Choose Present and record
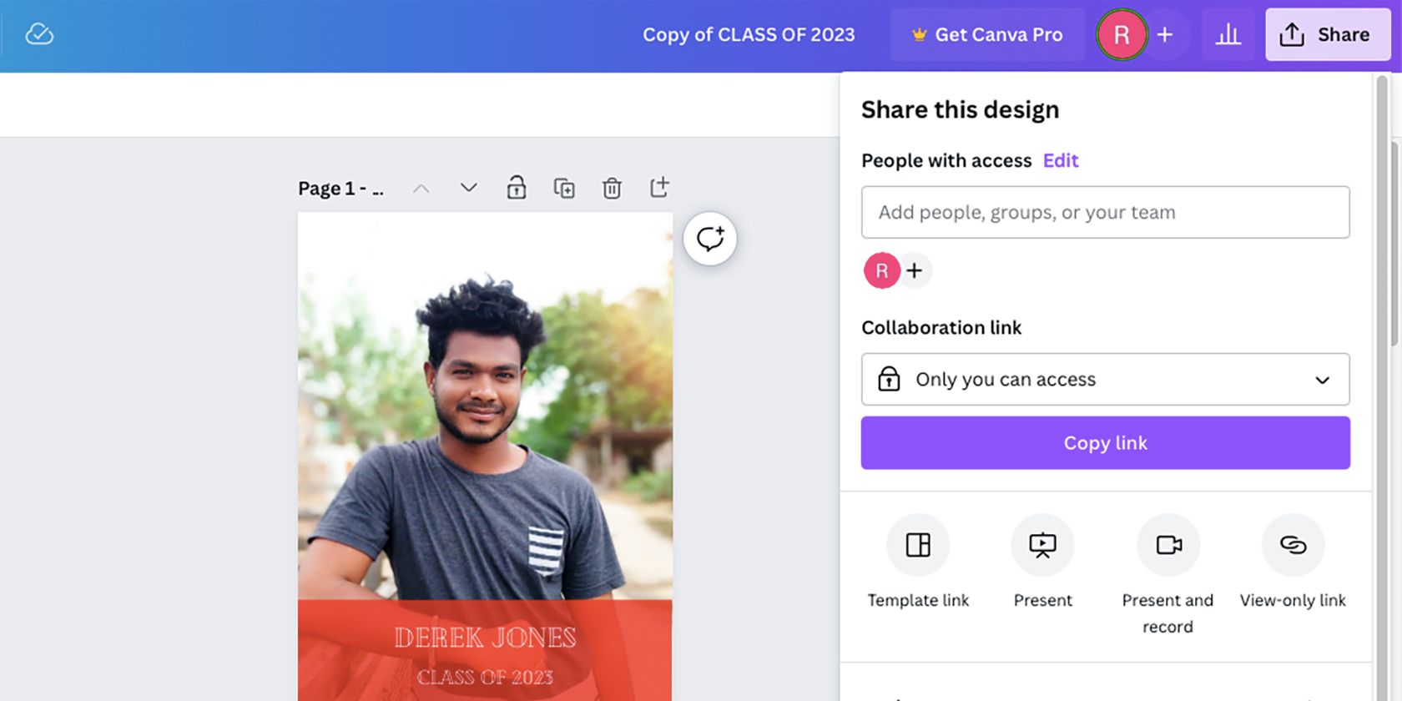The height and width of the screenshot is (701, 1402). [x=1167, y=544]
